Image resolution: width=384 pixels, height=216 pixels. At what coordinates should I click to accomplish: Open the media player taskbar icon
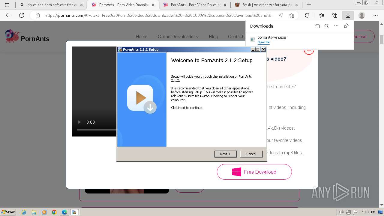44,212
